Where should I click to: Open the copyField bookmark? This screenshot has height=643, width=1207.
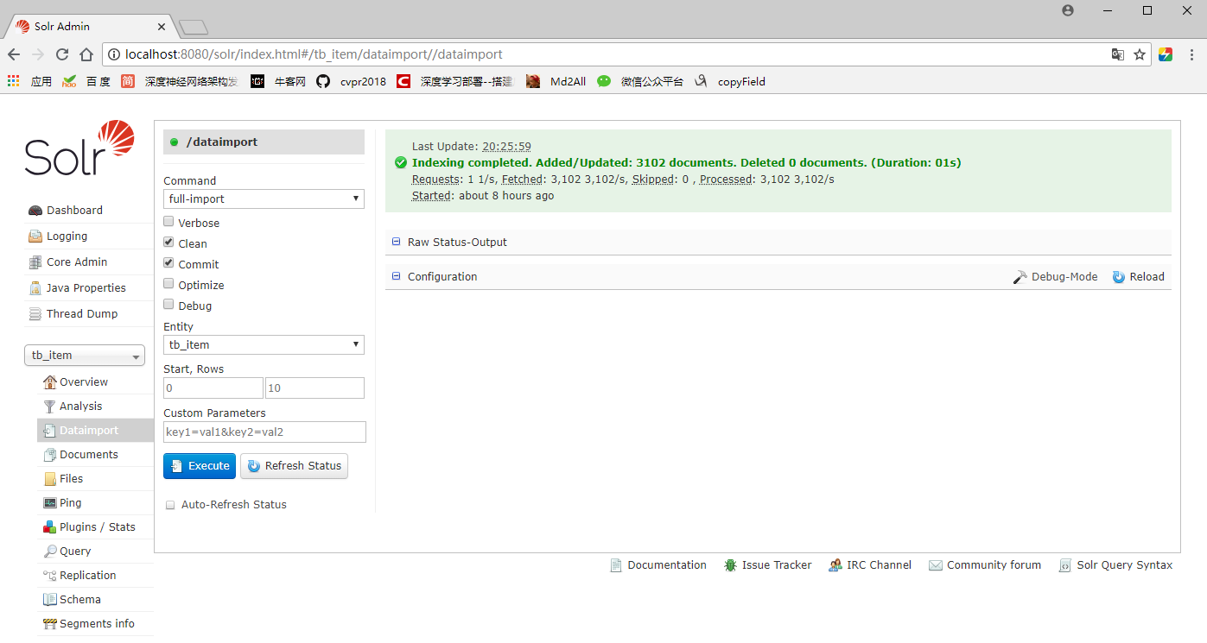point(729,81)
